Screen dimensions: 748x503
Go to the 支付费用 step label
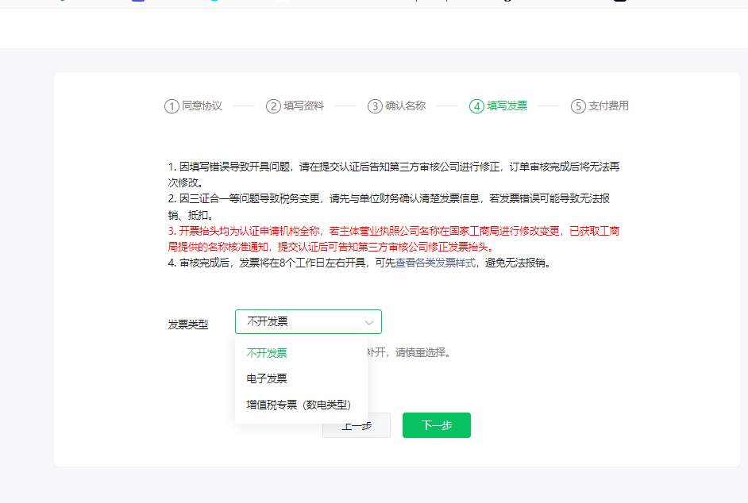click(x=608, y=106)
